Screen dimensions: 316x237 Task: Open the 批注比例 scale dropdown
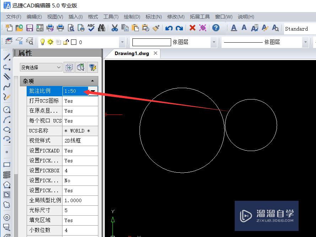93,91
